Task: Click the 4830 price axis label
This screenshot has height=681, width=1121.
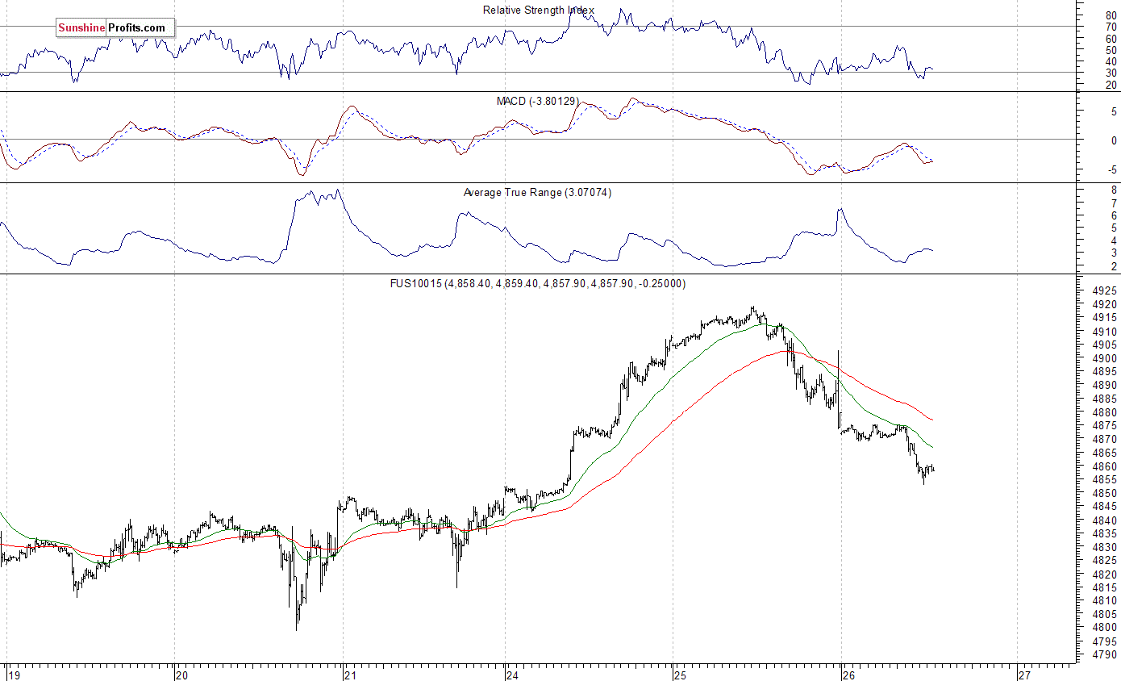Action: click(1103, 546)
